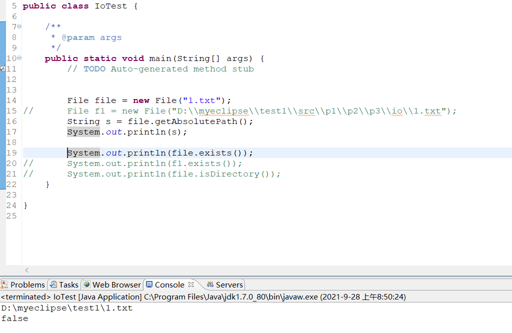Toggle a breakpoint on line 19's ruler
Image resolution: width=512 pixels, height=333 pixels.
click(3, 152)
